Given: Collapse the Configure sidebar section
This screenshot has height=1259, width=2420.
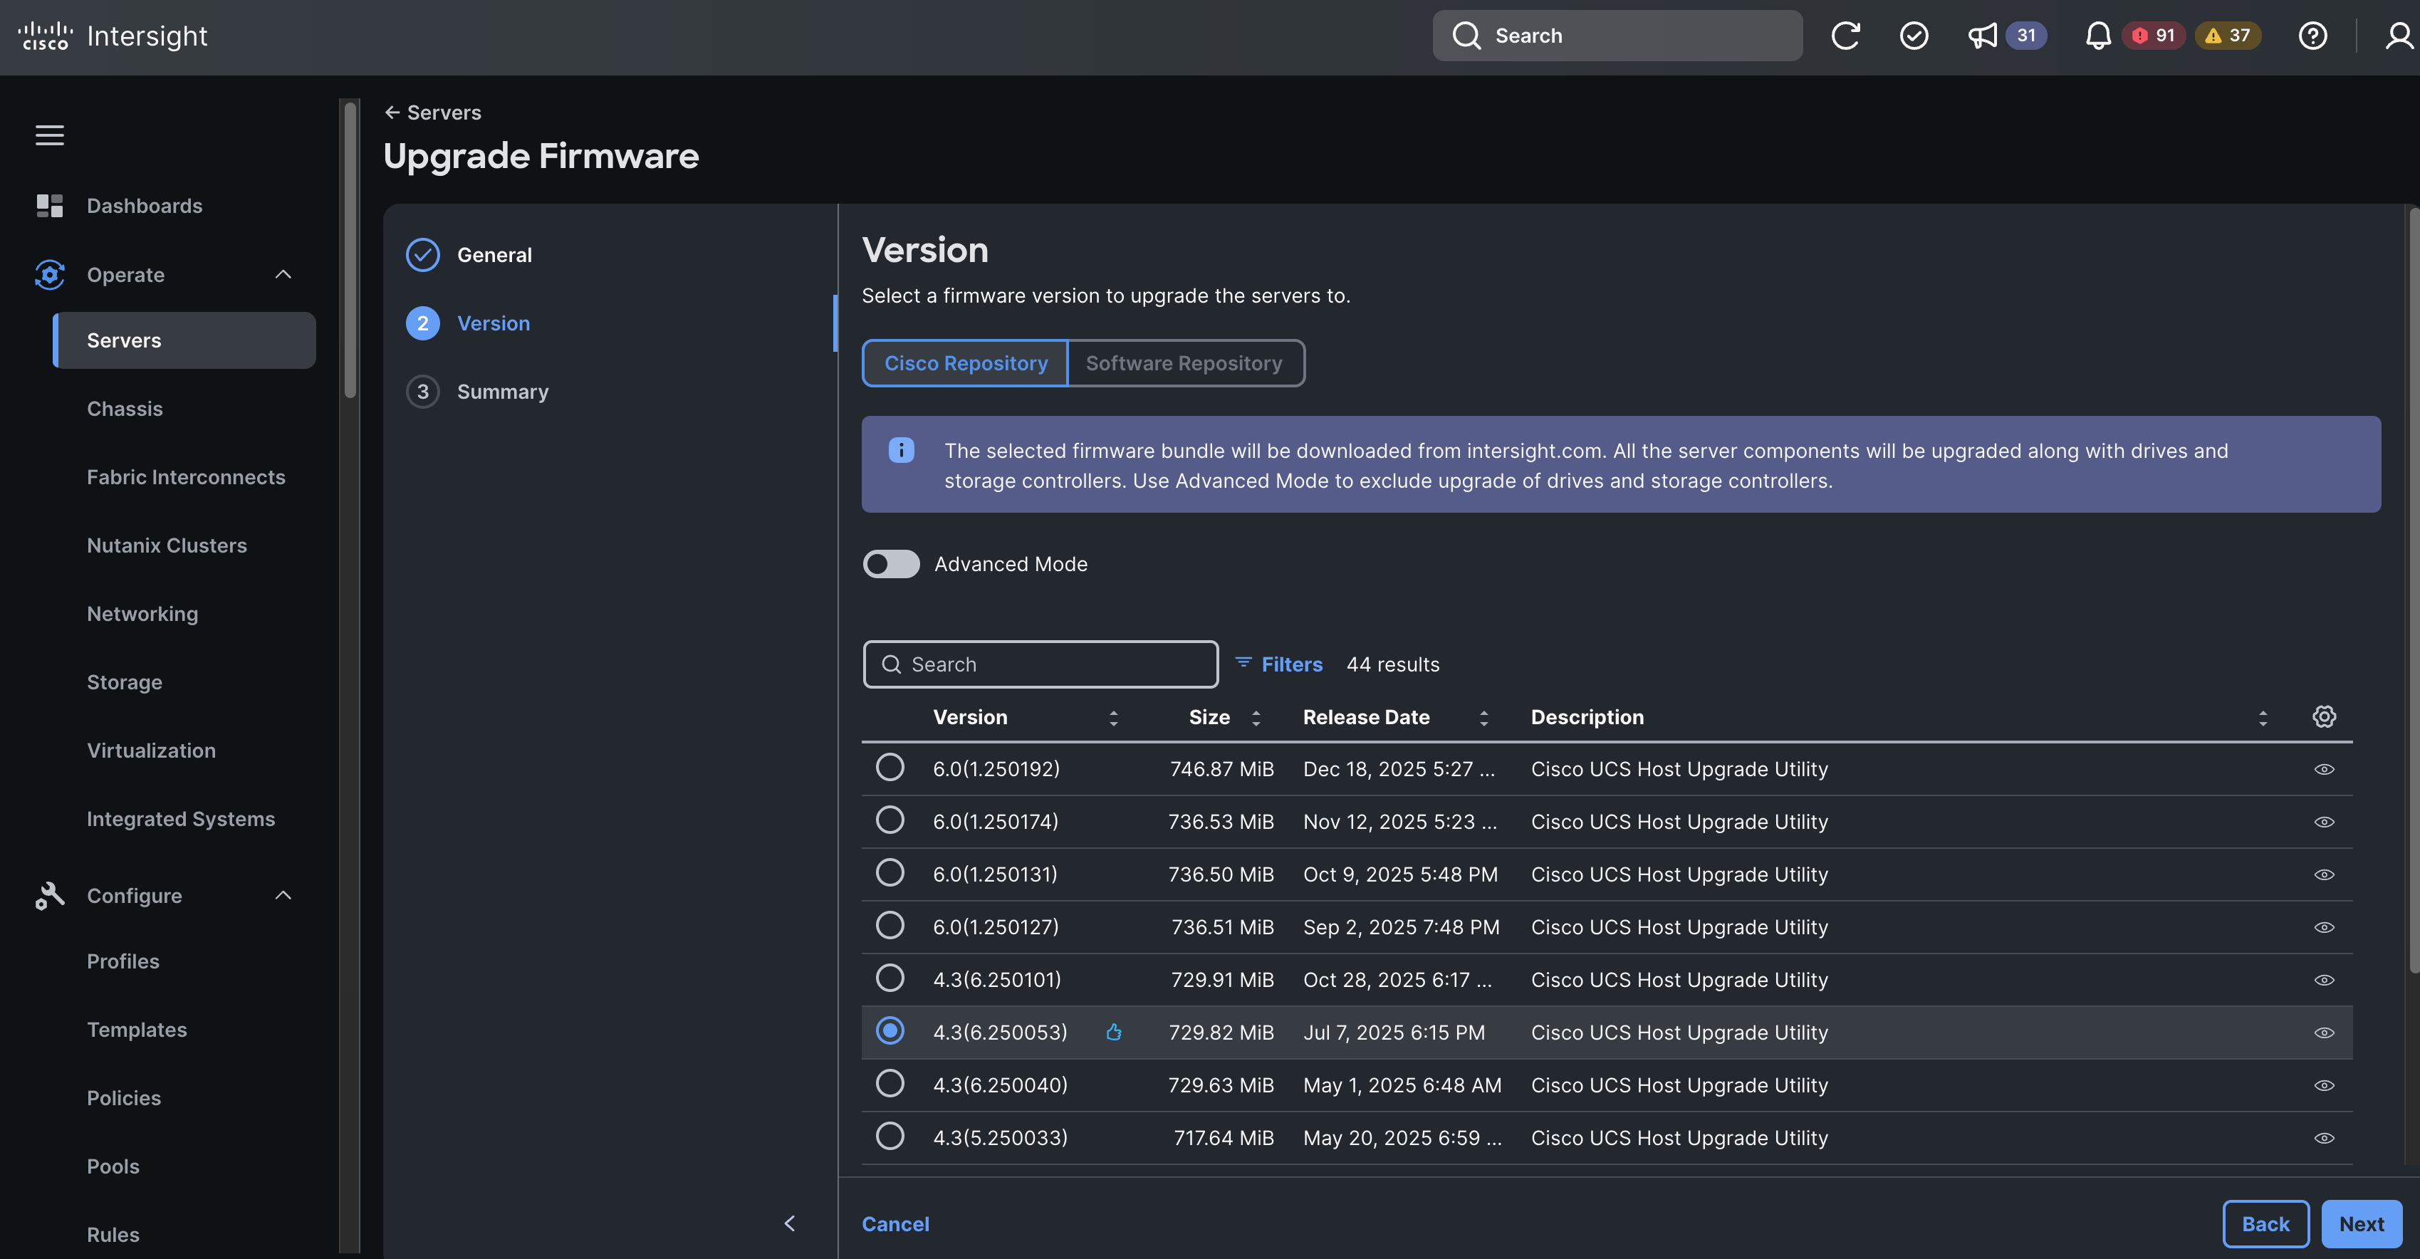Looking at the screenshot, I should pyautogui.click(x=283, y=895).
